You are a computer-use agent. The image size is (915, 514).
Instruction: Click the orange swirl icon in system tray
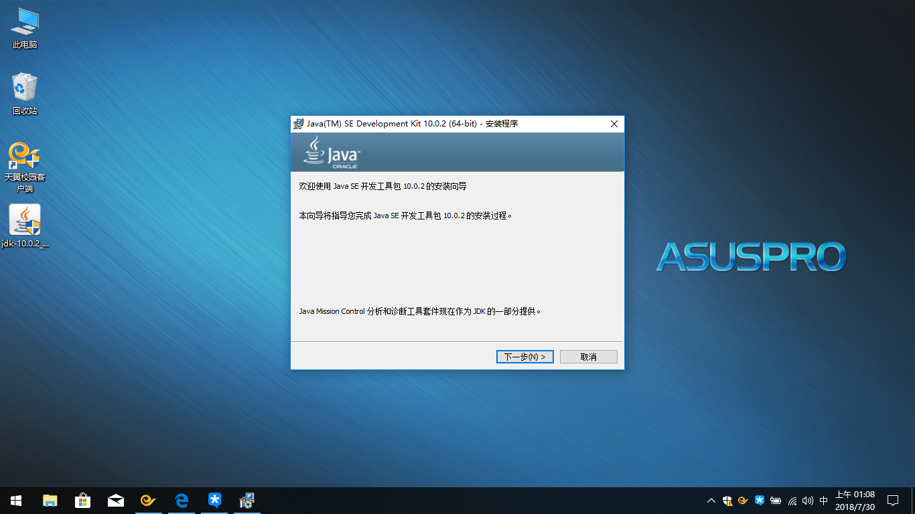(744, 501)
